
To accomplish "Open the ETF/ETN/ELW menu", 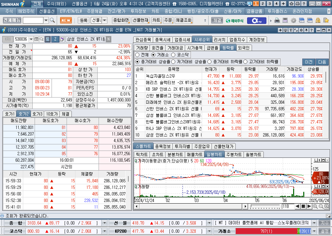I will tap(71, 11).
